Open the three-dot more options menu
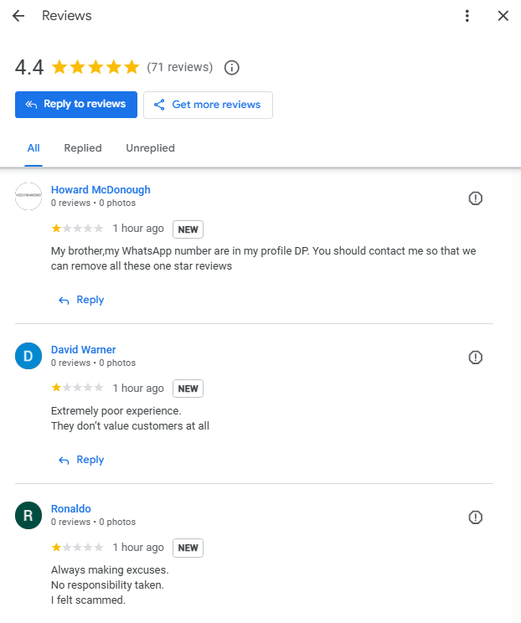The height and width of the screenshot is (623, 521). pyautogui.click(x=467, y=16)
